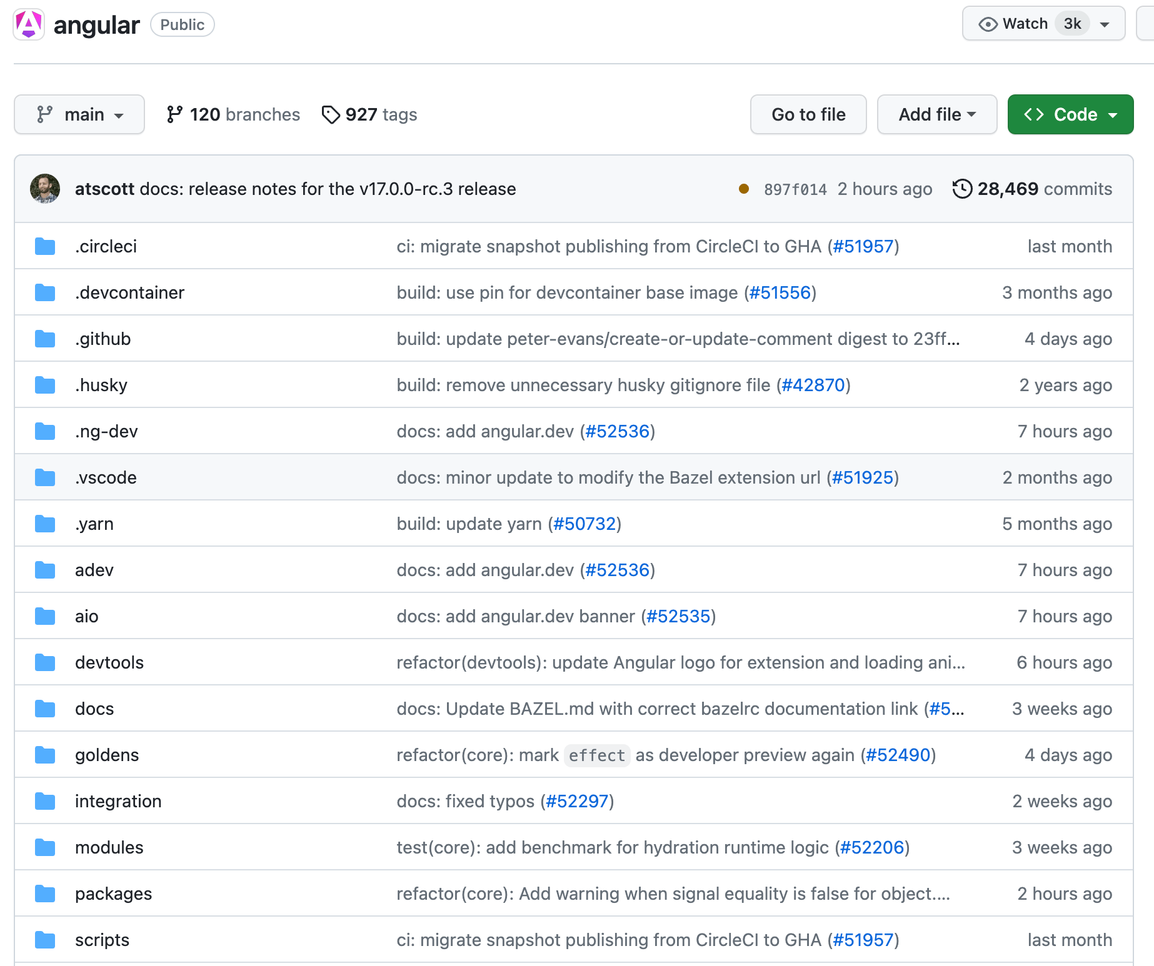Click the Go to file button

tap(808, 114)
